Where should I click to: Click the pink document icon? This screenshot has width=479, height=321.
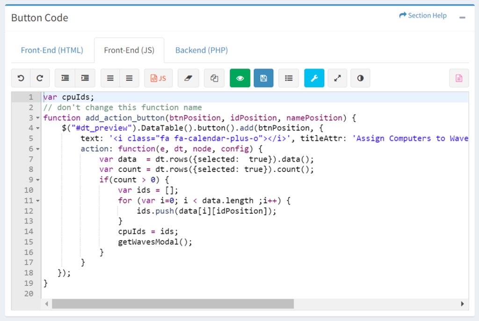[x=459, y=78]
